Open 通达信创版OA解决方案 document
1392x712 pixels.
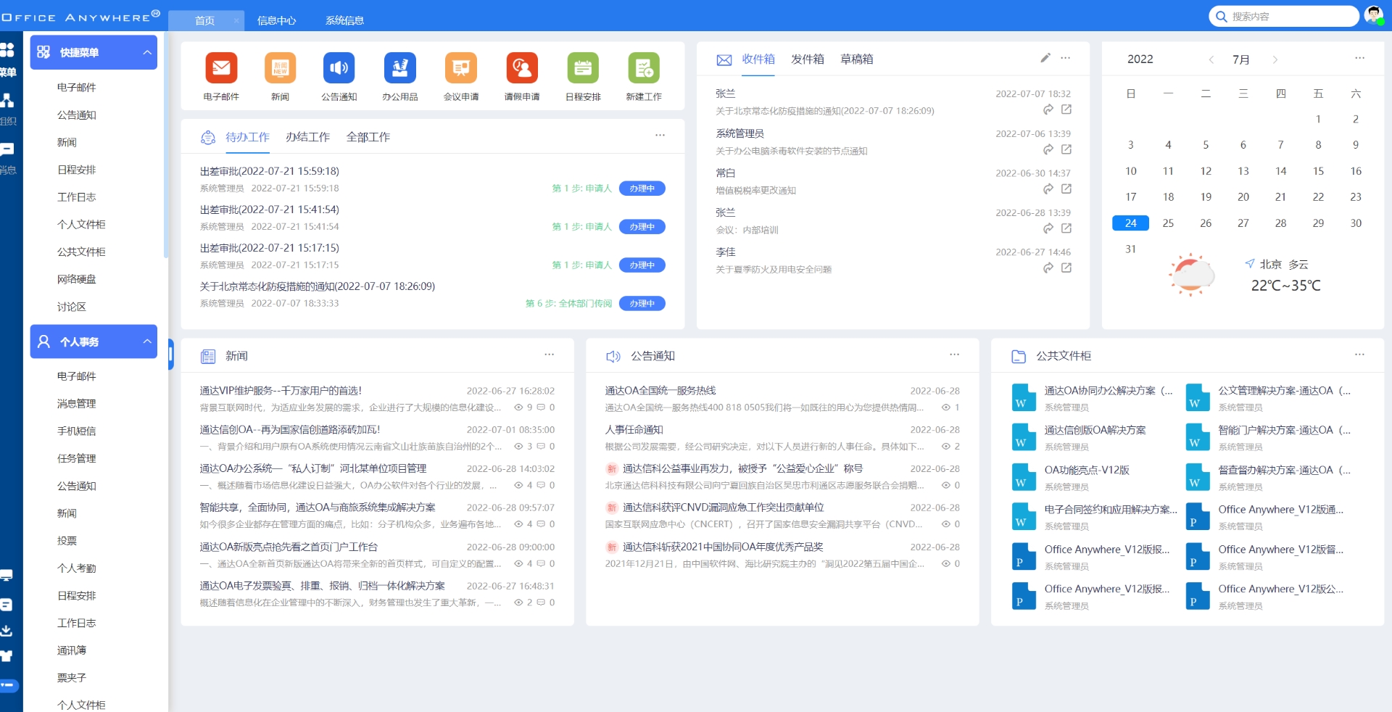[x=1095, y=430]
